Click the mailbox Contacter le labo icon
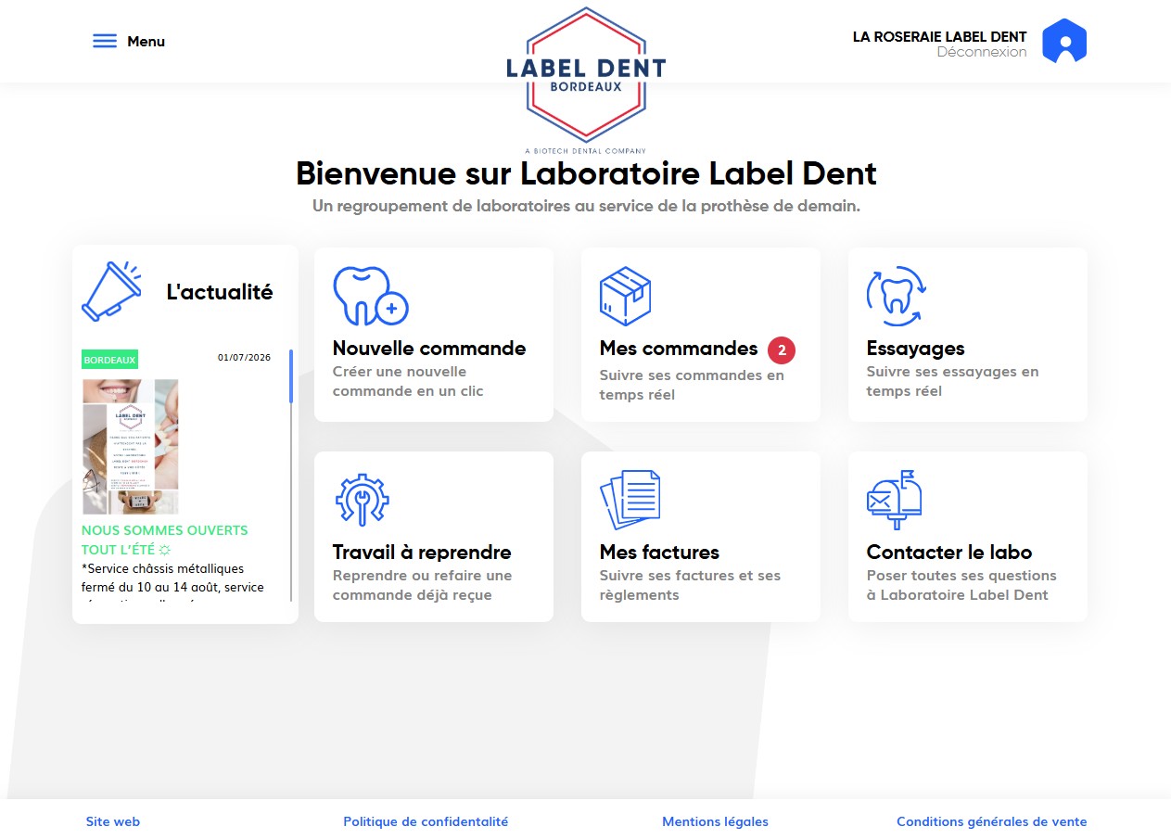The width and height of the screenshot is (1171, 839). click(895, 499)
